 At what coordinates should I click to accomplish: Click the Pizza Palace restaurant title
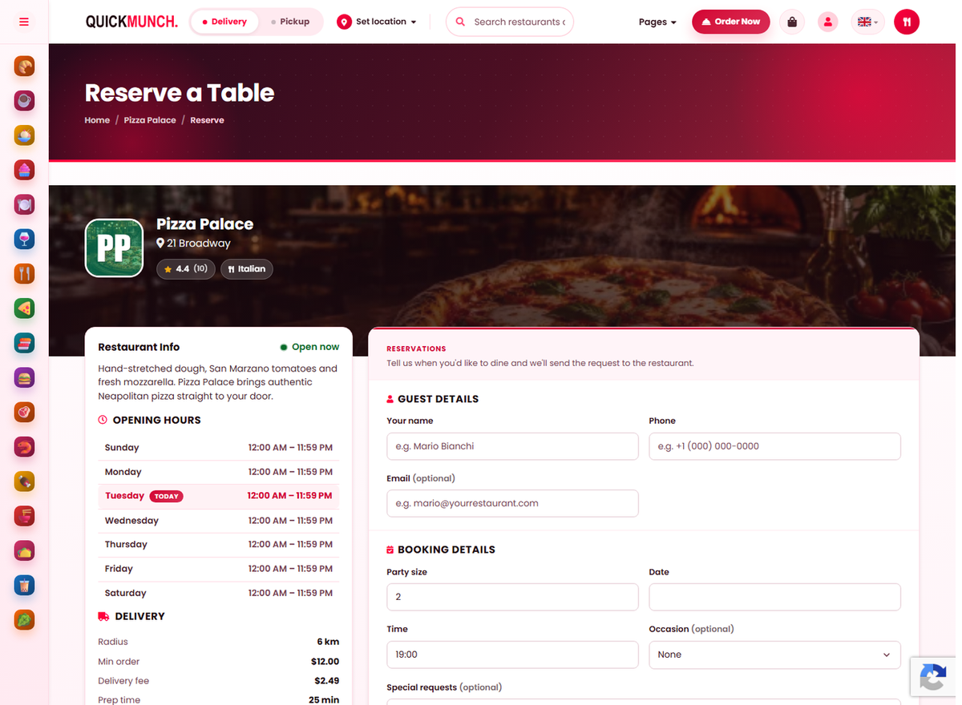(204, 224)
